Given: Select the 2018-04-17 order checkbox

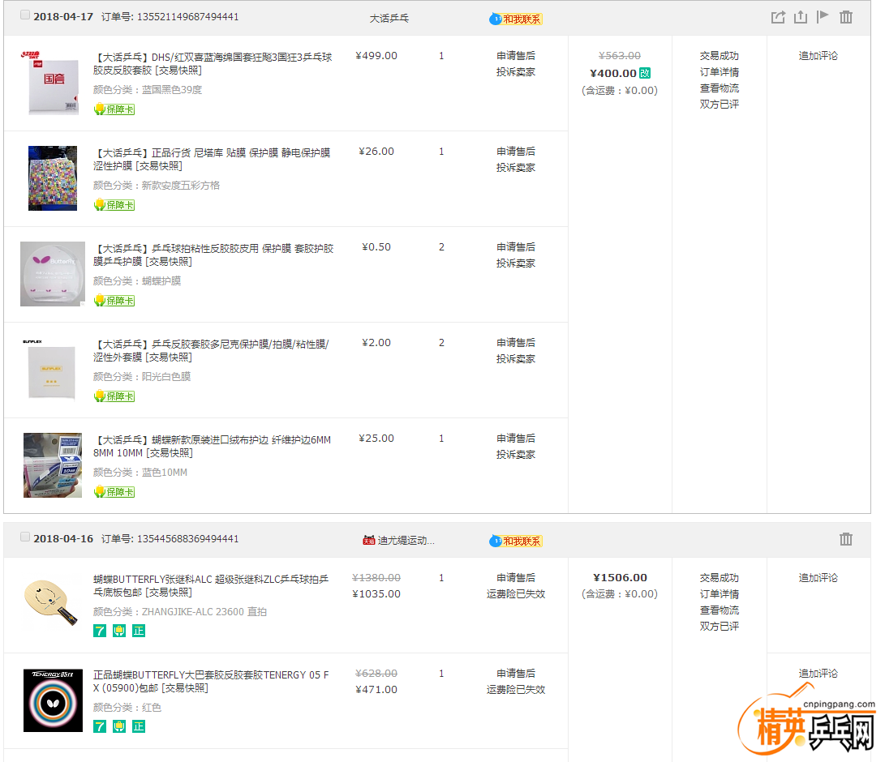Looking at the screenshot, I should click(x=25, y=15).
